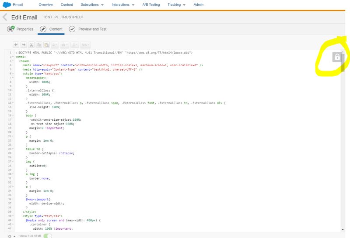
Task: Select the Content step tab label
Action: click(56, 29)
